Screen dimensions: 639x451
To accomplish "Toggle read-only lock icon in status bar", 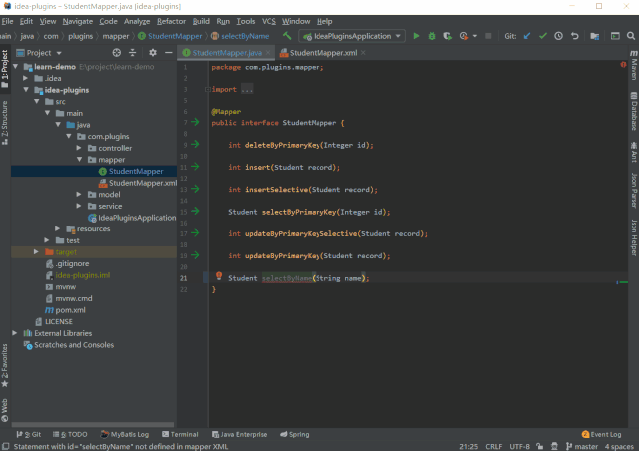I will [x=539, y=447].
